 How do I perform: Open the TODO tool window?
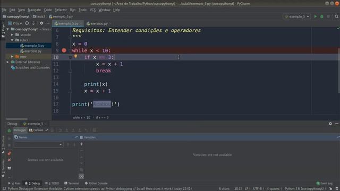(52, 183)
